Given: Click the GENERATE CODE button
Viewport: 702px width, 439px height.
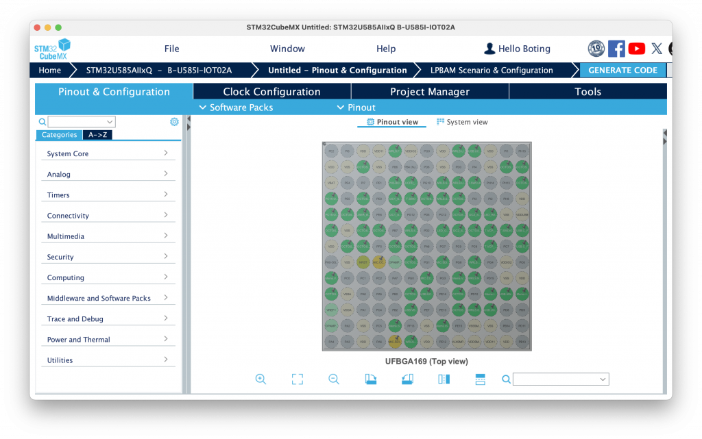Looking at the screenshot, I should click(622, 70).
